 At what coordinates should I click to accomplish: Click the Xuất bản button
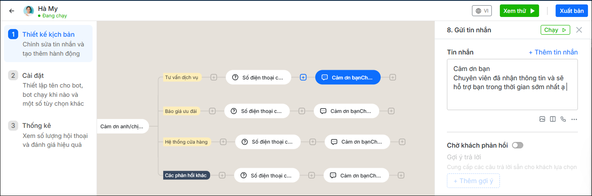point(571,11)
